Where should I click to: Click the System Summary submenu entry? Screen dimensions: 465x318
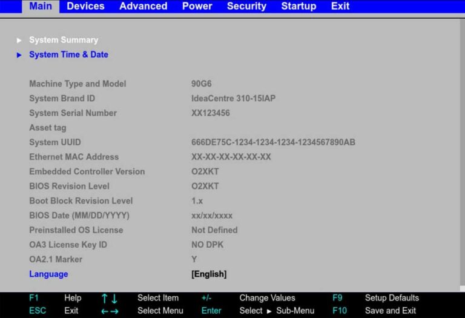tap(64, 40)
